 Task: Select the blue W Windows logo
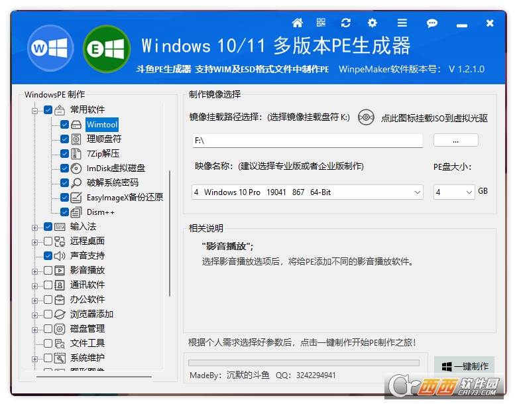pos(50,48)
